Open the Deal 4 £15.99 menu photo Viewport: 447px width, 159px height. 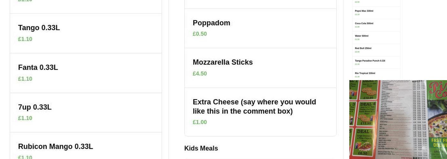tap(367, 114)
